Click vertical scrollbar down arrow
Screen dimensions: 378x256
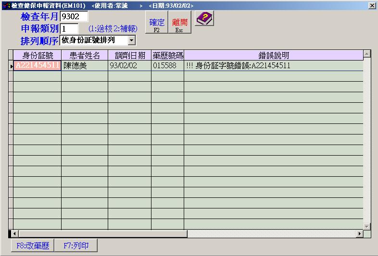367,226
